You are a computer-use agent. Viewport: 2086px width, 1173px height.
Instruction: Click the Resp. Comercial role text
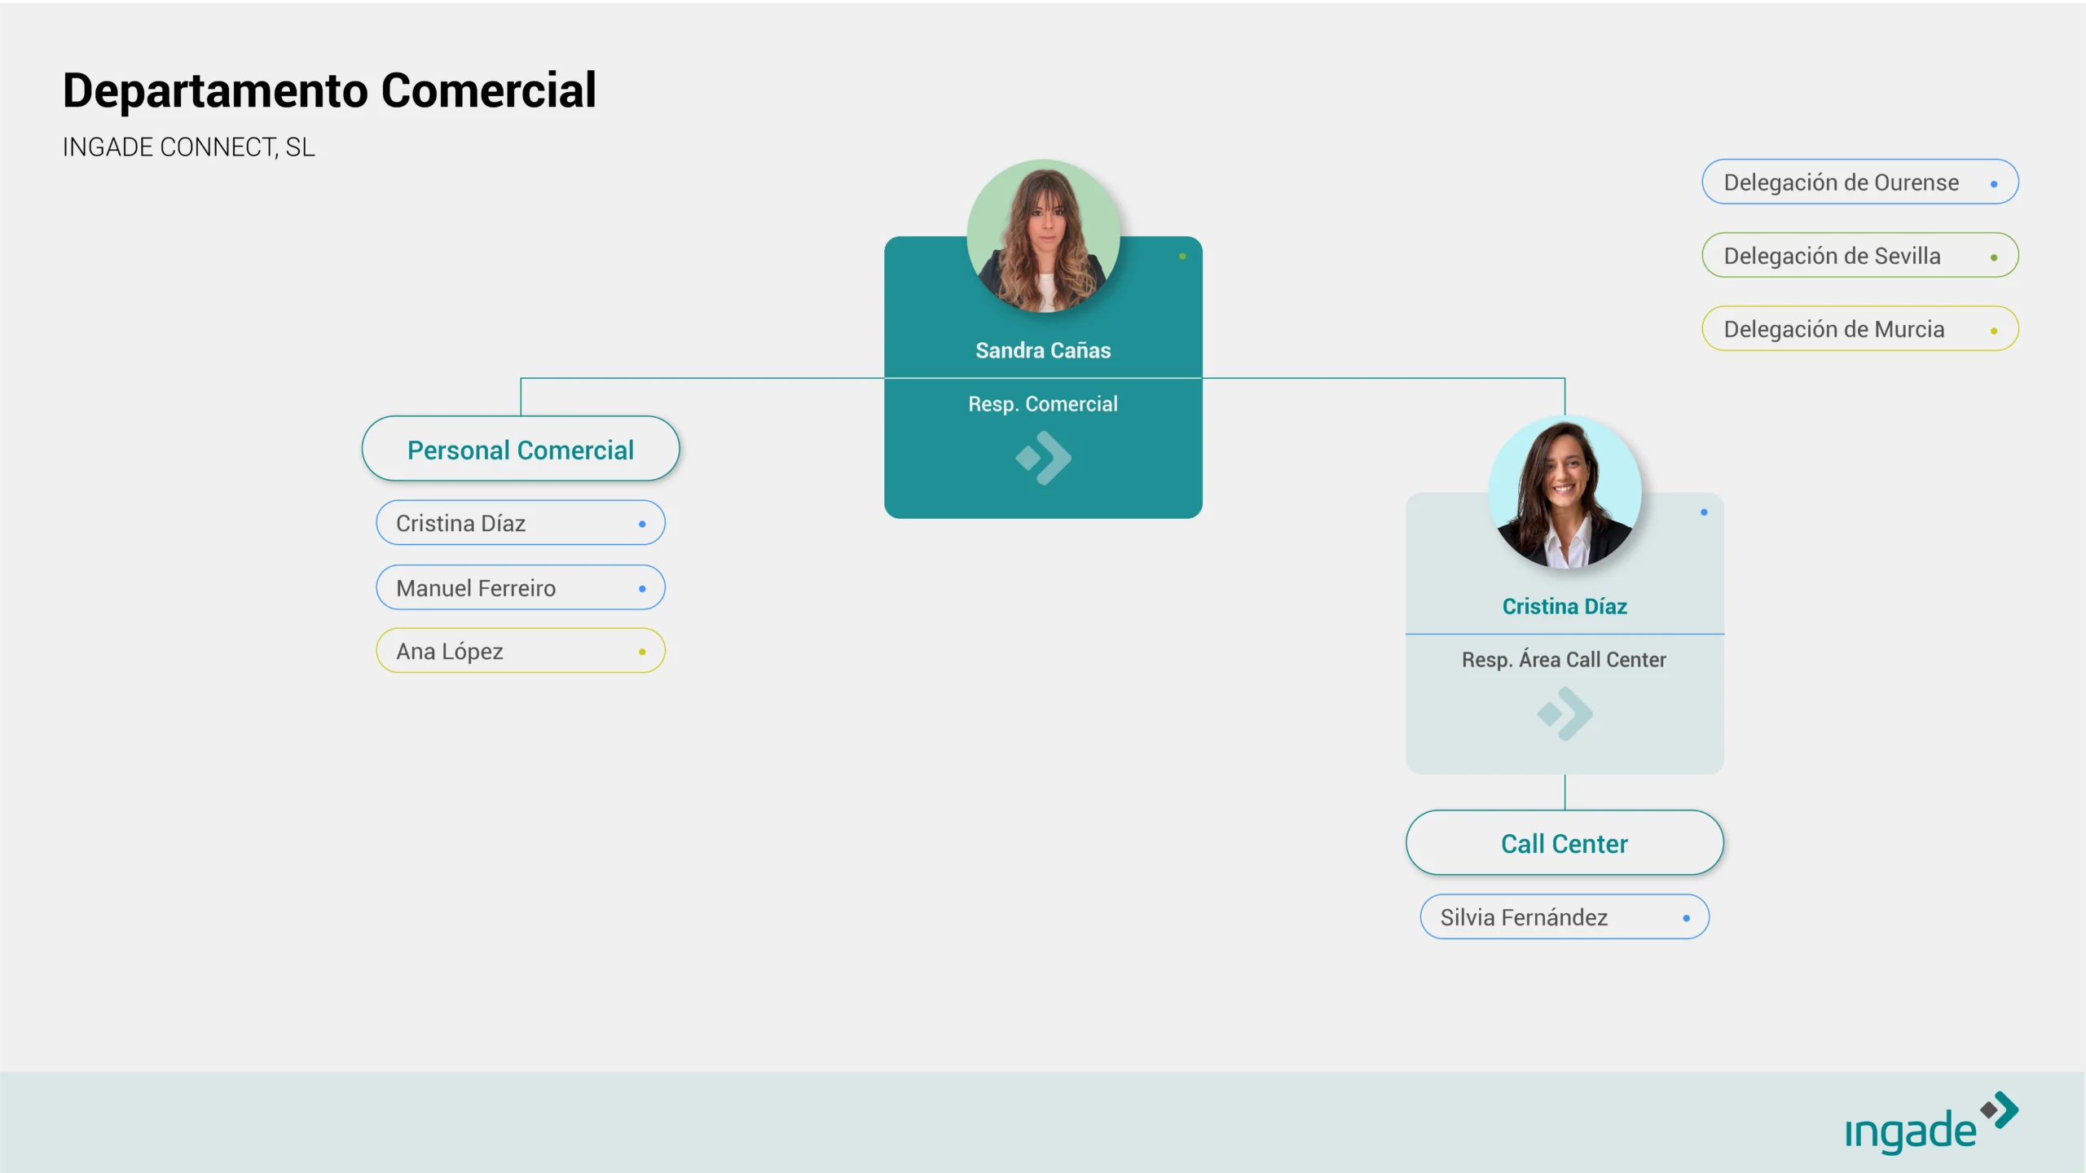coord(1043,404)
